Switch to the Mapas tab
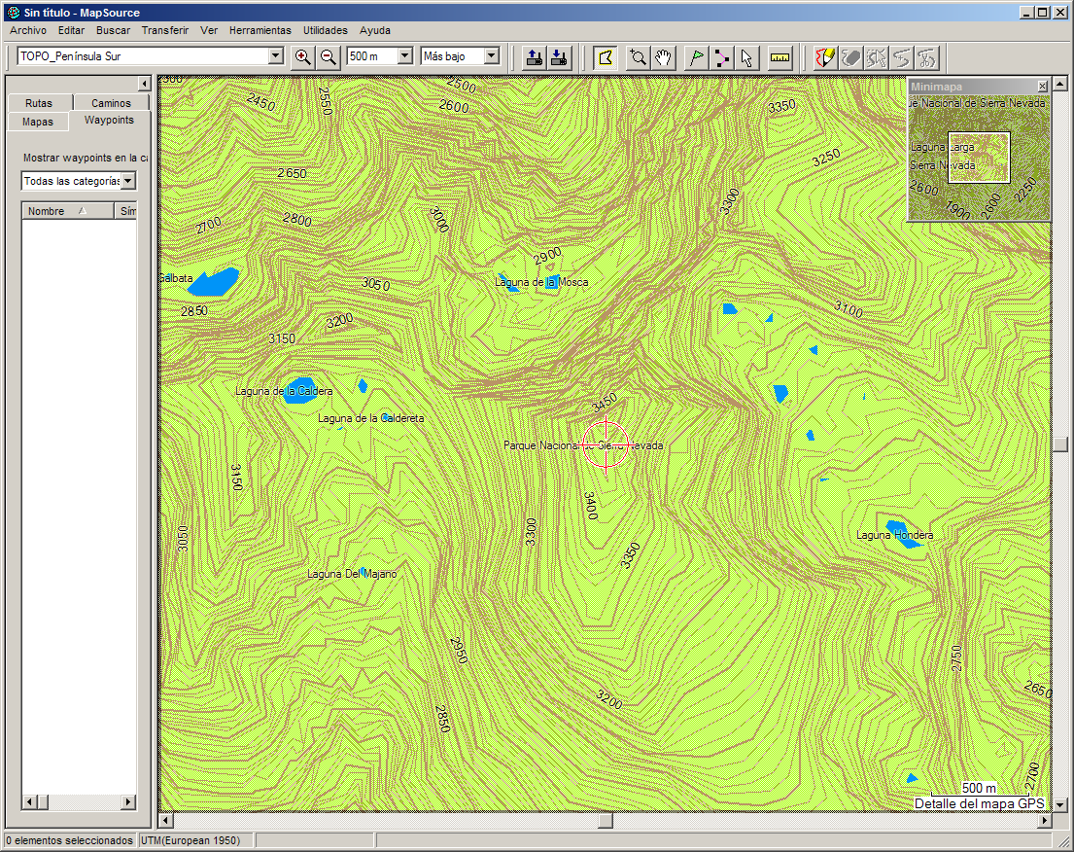The image size is (1074, 852). pyautogui.click(x=38, y=122)
